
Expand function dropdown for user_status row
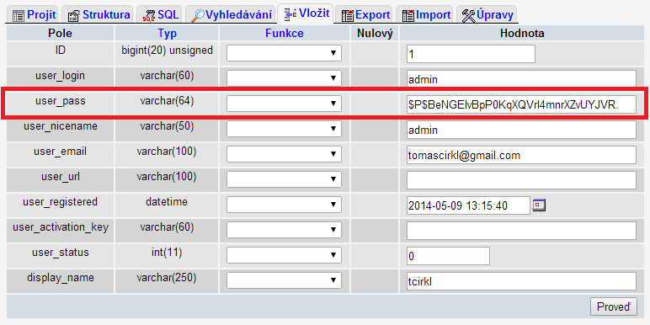tap(284, 255)
